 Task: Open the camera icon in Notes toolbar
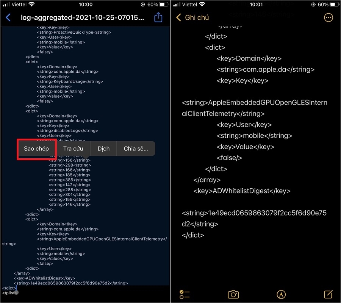[233, 295]
